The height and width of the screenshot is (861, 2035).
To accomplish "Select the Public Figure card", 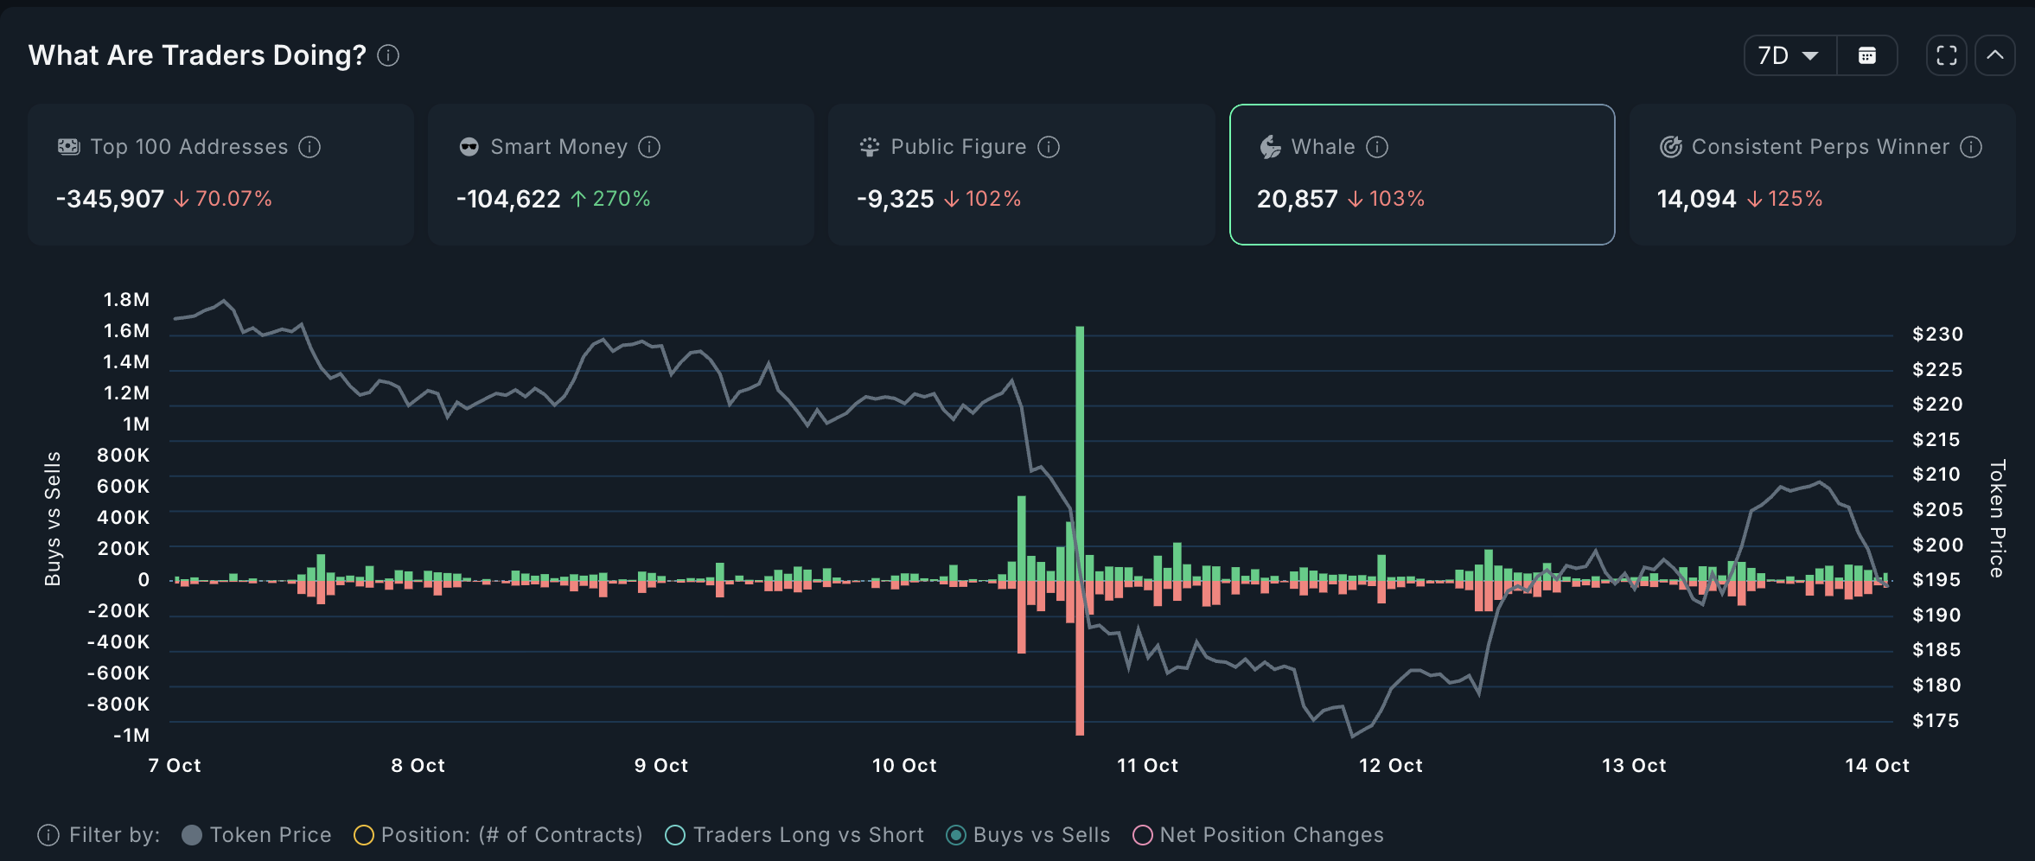I will point(1021,175).
